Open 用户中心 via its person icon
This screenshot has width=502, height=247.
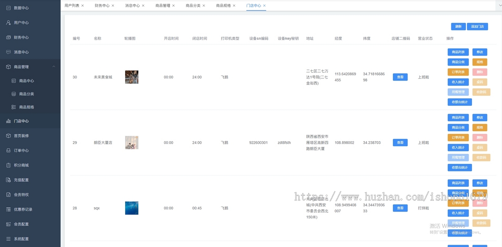coord(8,23)
